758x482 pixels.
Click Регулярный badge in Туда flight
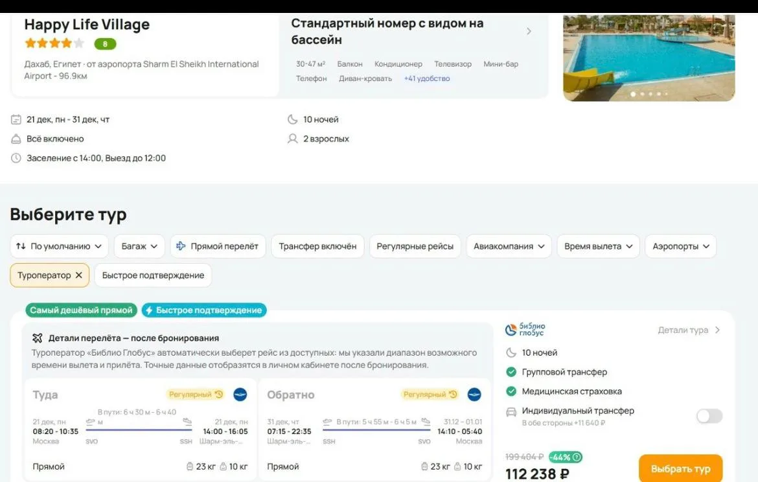click(196, 395)
